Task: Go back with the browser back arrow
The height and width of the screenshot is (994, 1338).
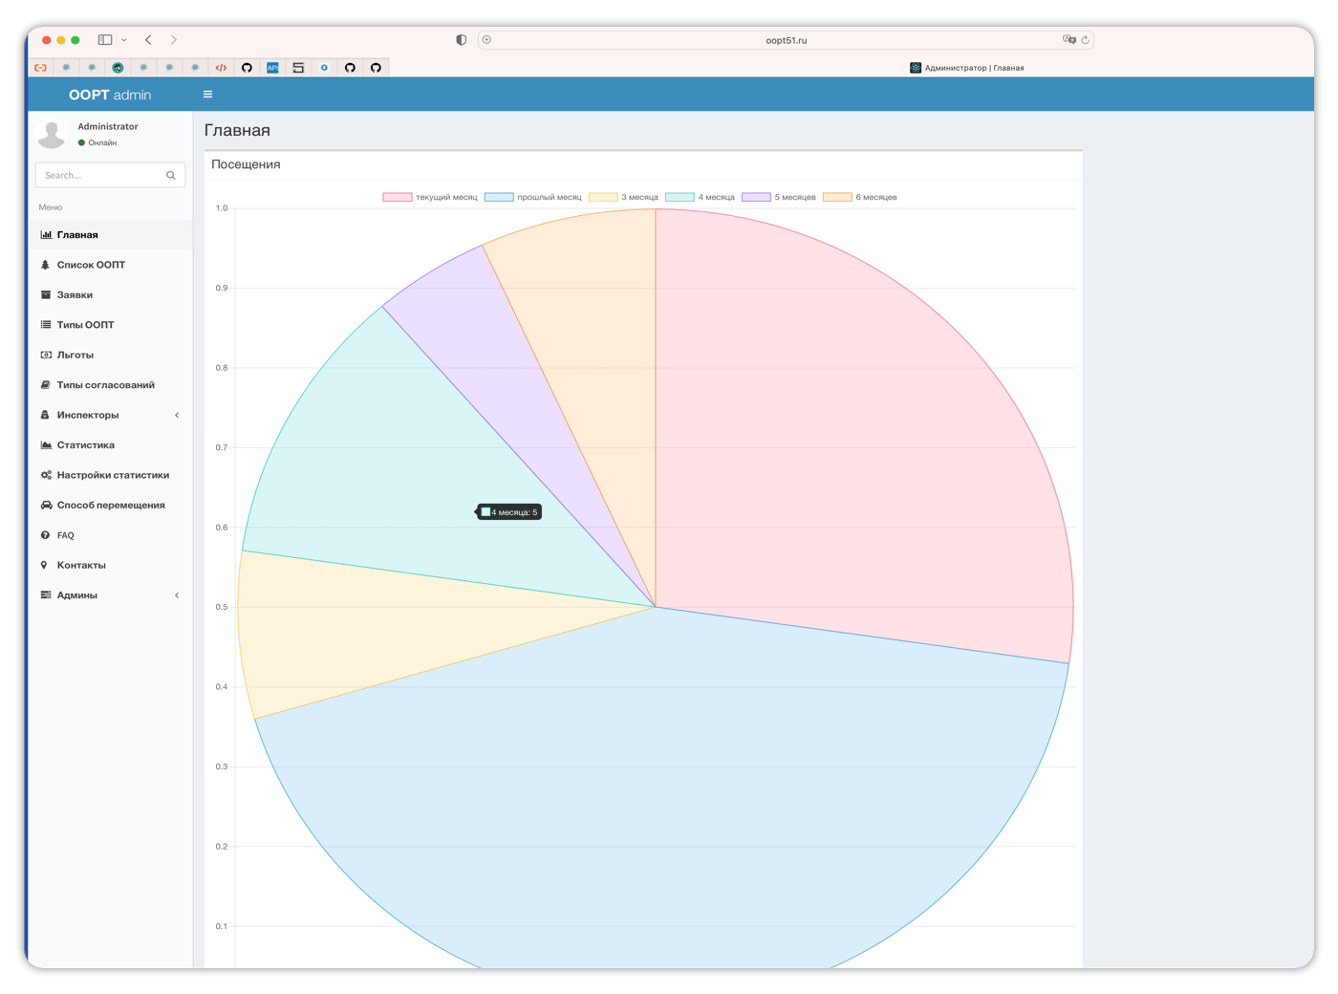Action: point(148,40)
